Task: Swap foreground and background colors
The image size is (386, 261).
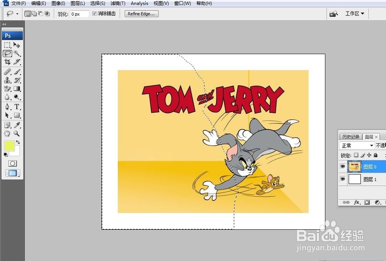Action: 18,142
